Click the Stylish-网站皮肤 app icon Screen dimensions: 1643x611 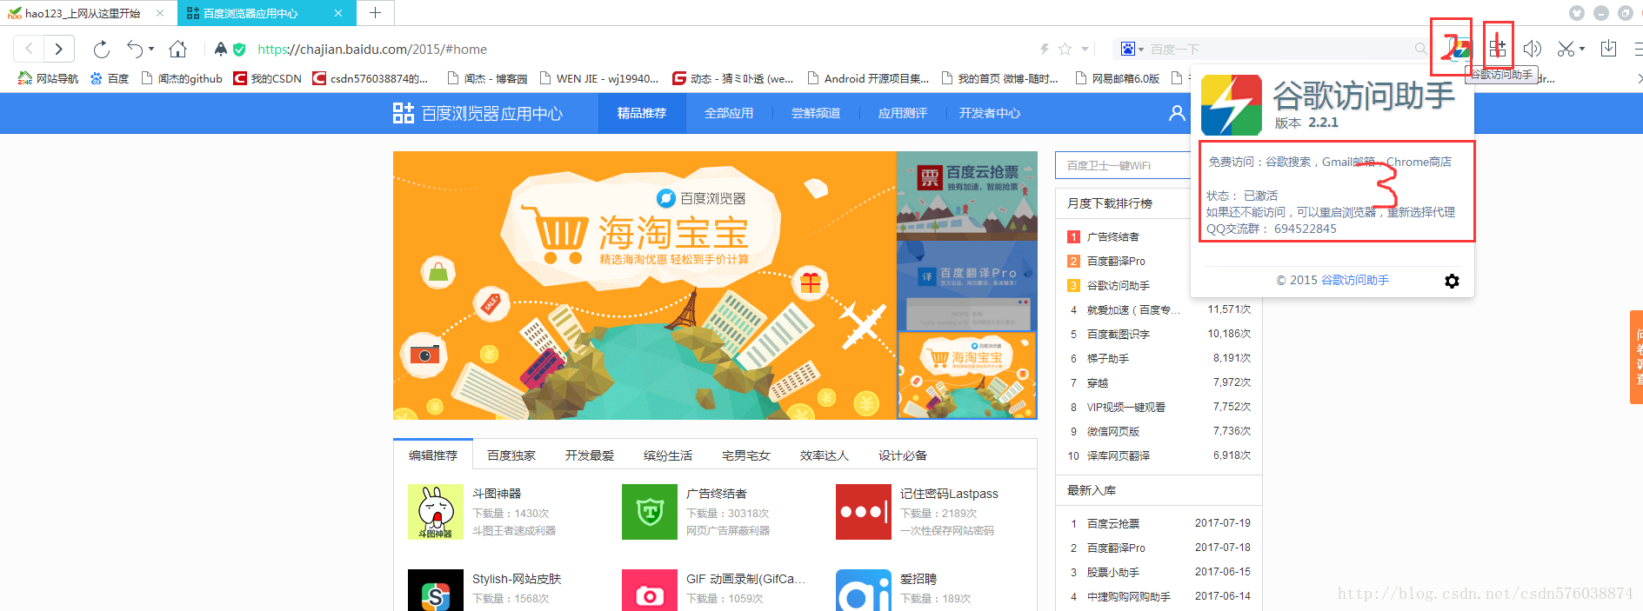click(x=436, y=591)
